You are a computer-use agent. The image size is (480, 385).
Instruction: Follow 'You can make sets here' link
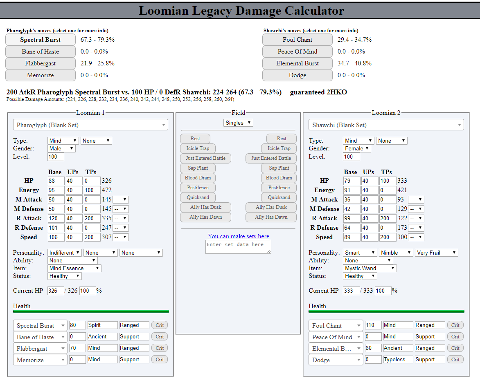tap(239, 236)
